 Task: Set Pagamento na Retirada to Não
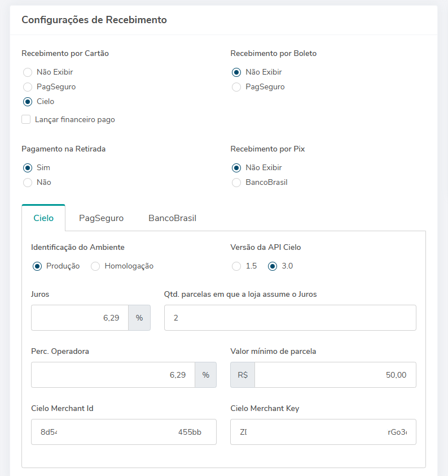click(x=28, y=183)
